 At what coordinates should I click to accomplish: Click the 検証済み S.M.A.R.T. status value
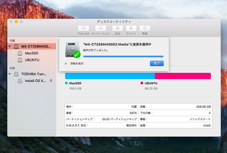pyautogui.click(x=131, y=125)
